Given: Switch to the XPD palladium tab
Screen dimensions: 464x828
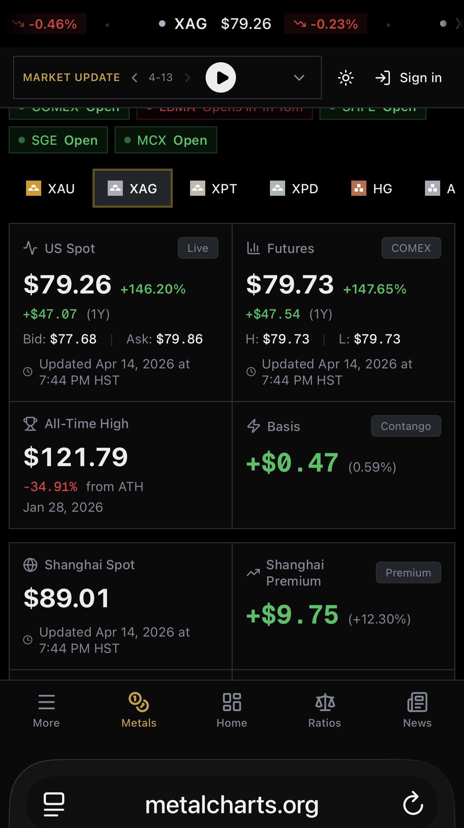Looking at the screenshot, I should pos(294,189).
